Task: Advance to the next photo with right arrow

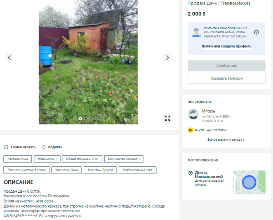Action: tap(167, 57)
